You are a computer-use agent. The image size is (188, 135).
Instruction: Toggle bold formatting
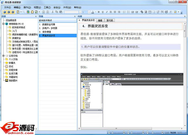99,12
